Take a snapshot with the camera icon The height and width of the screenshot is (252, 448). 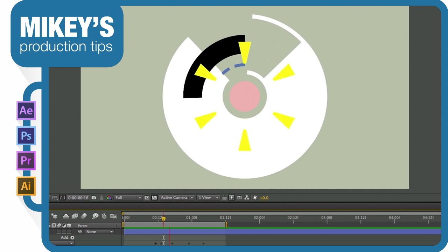[x=94, y=198]
